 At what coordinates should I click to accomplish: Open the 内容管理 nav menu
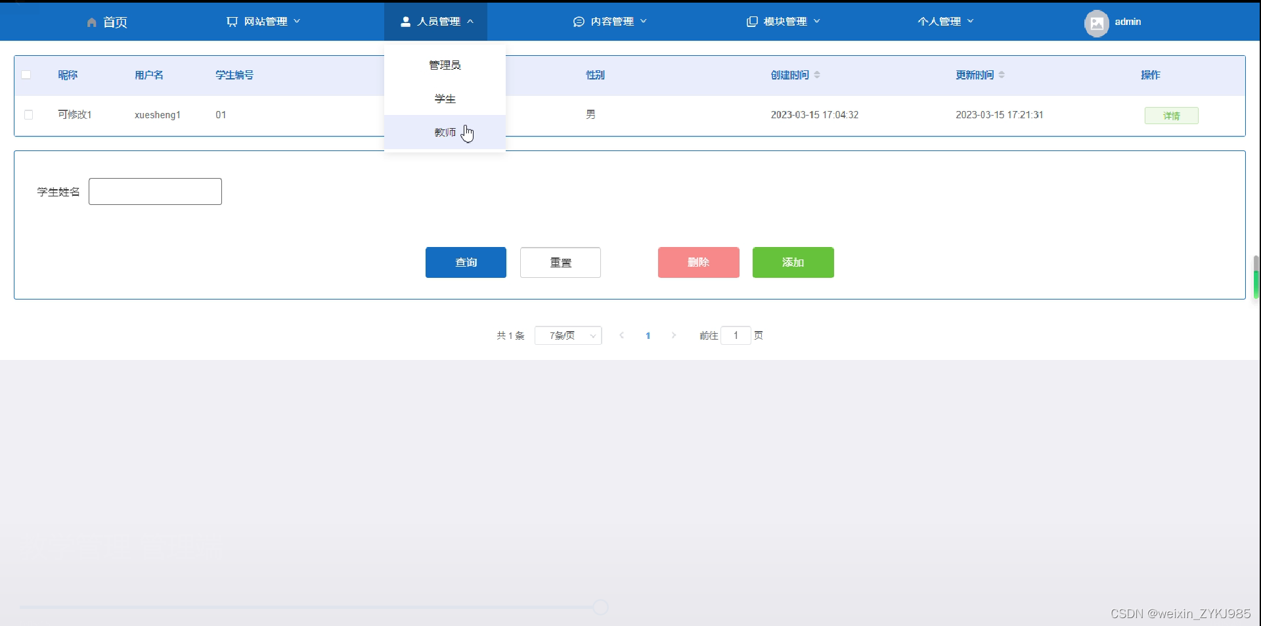(x=610, y=22)
